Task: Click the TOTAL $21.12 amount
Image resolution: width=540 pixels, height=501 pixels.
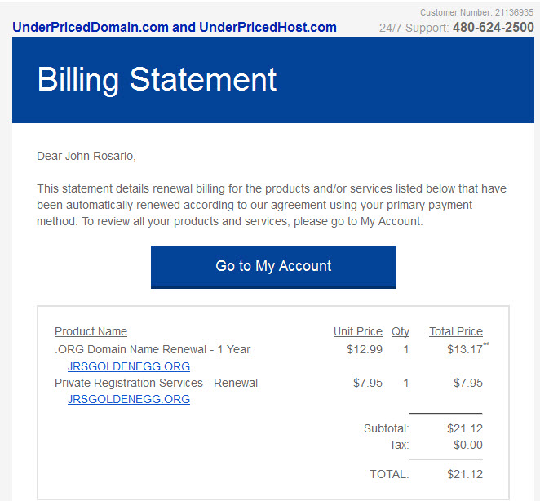Action: coord(465,474)
